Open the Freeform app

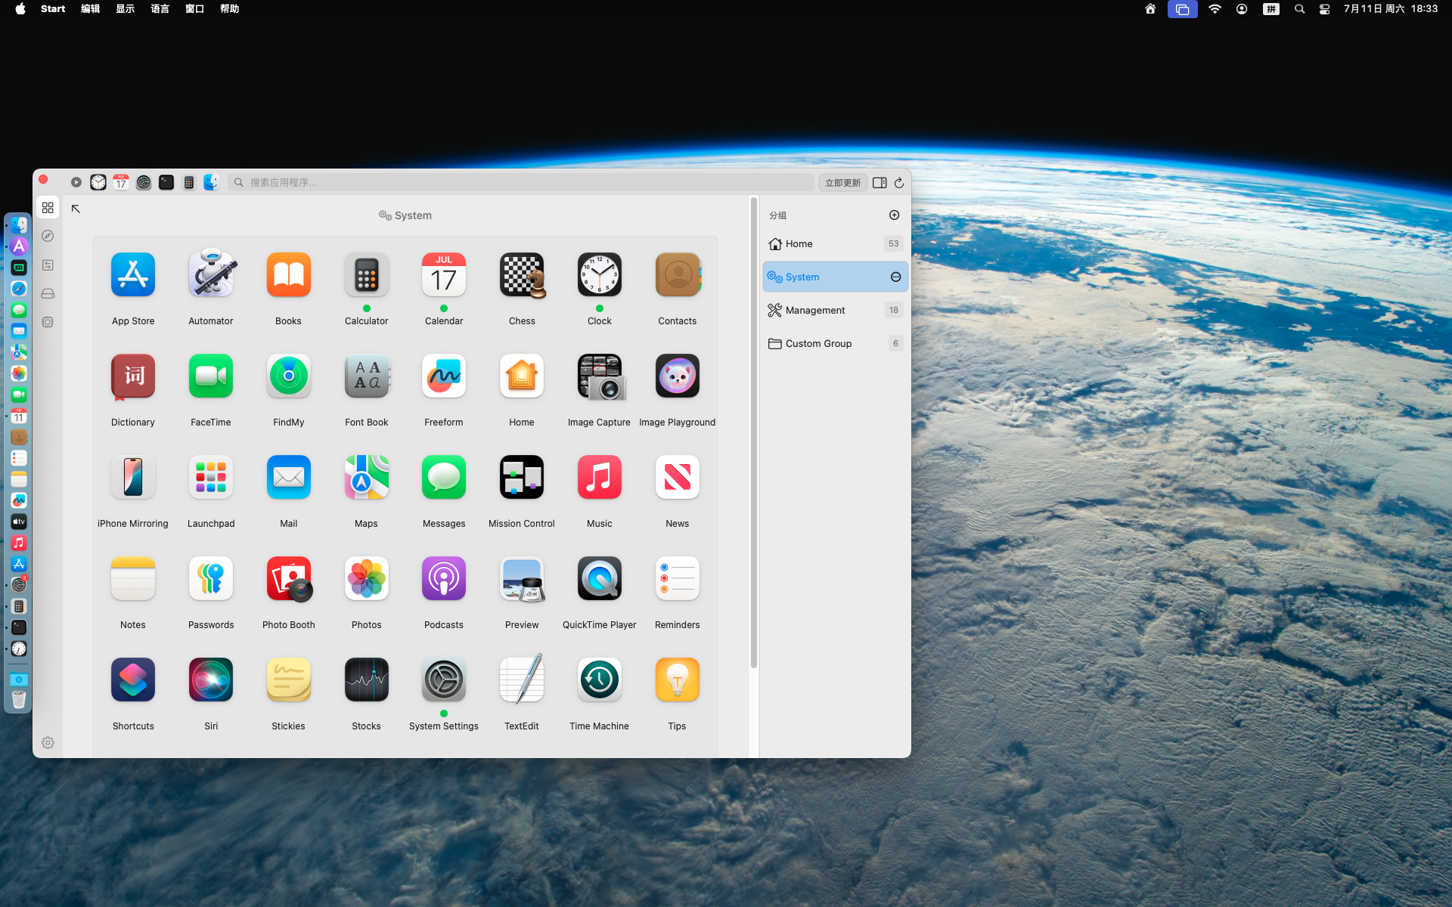(444, 376)
